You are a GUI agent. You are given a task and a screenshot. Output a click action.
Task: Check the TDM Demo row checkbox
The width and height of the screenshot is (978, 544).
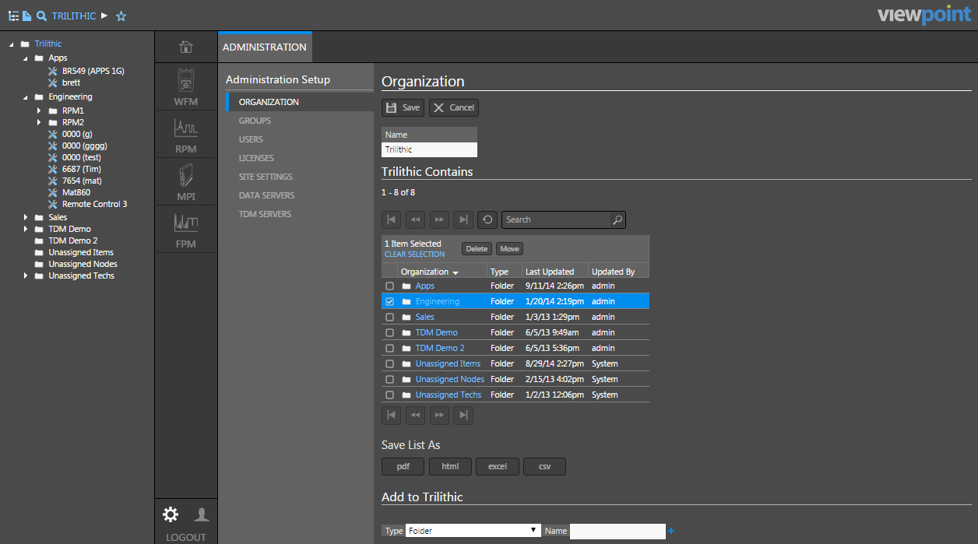(x=390, y=332)
